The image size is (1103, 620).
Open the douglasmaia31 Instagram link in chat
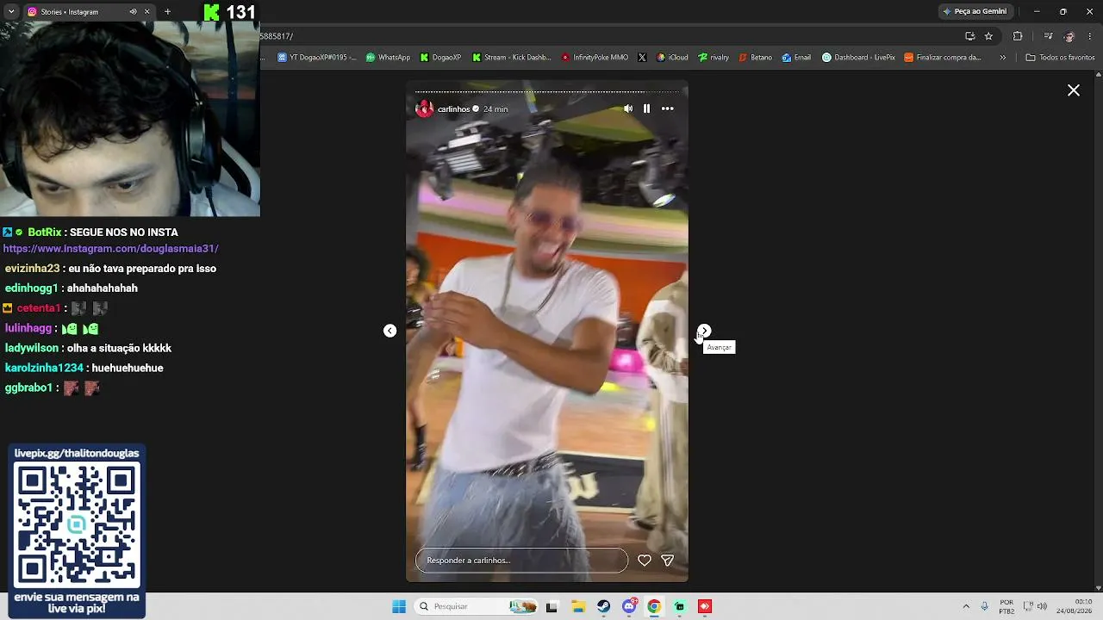(111, 249)
